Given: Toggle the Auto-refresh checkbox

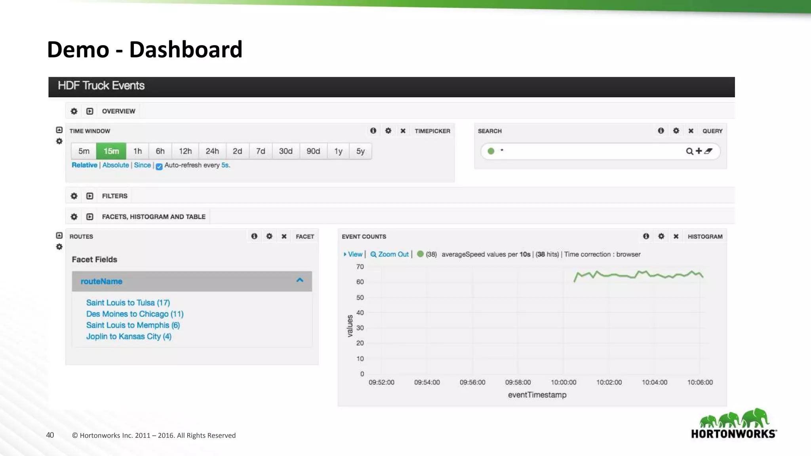Looking at the screenshot, I should 159,166.
